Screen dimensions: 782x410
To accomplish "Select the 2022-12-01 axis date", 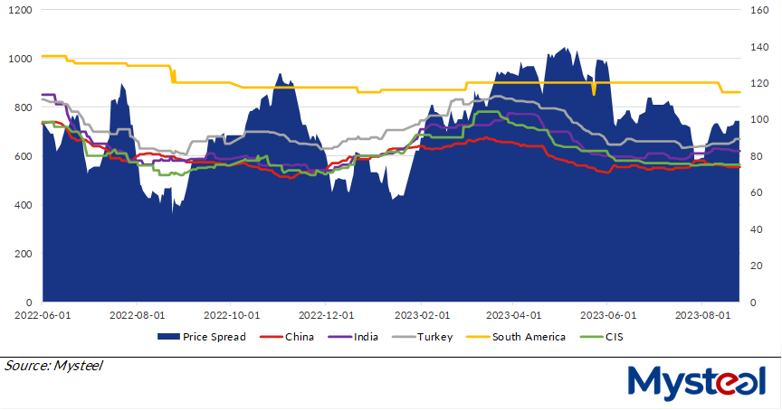I will pyautogui.click(x=325, y=316).
